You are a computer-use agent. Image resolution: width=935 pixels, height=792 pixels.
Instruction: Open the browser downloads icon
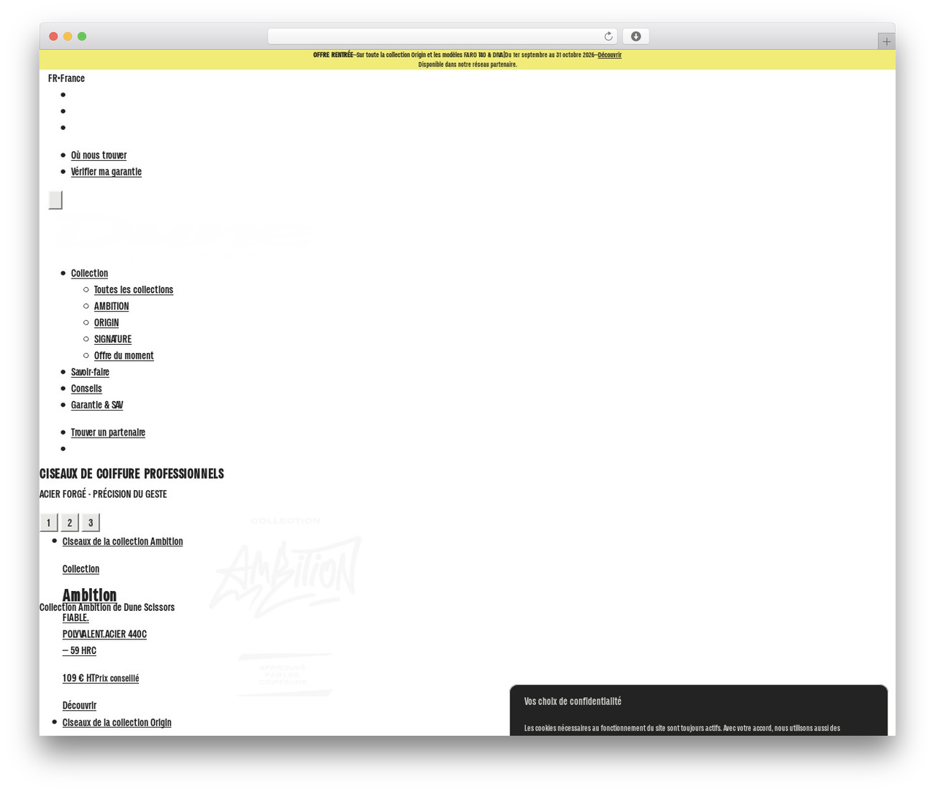(x=636, y=37)
